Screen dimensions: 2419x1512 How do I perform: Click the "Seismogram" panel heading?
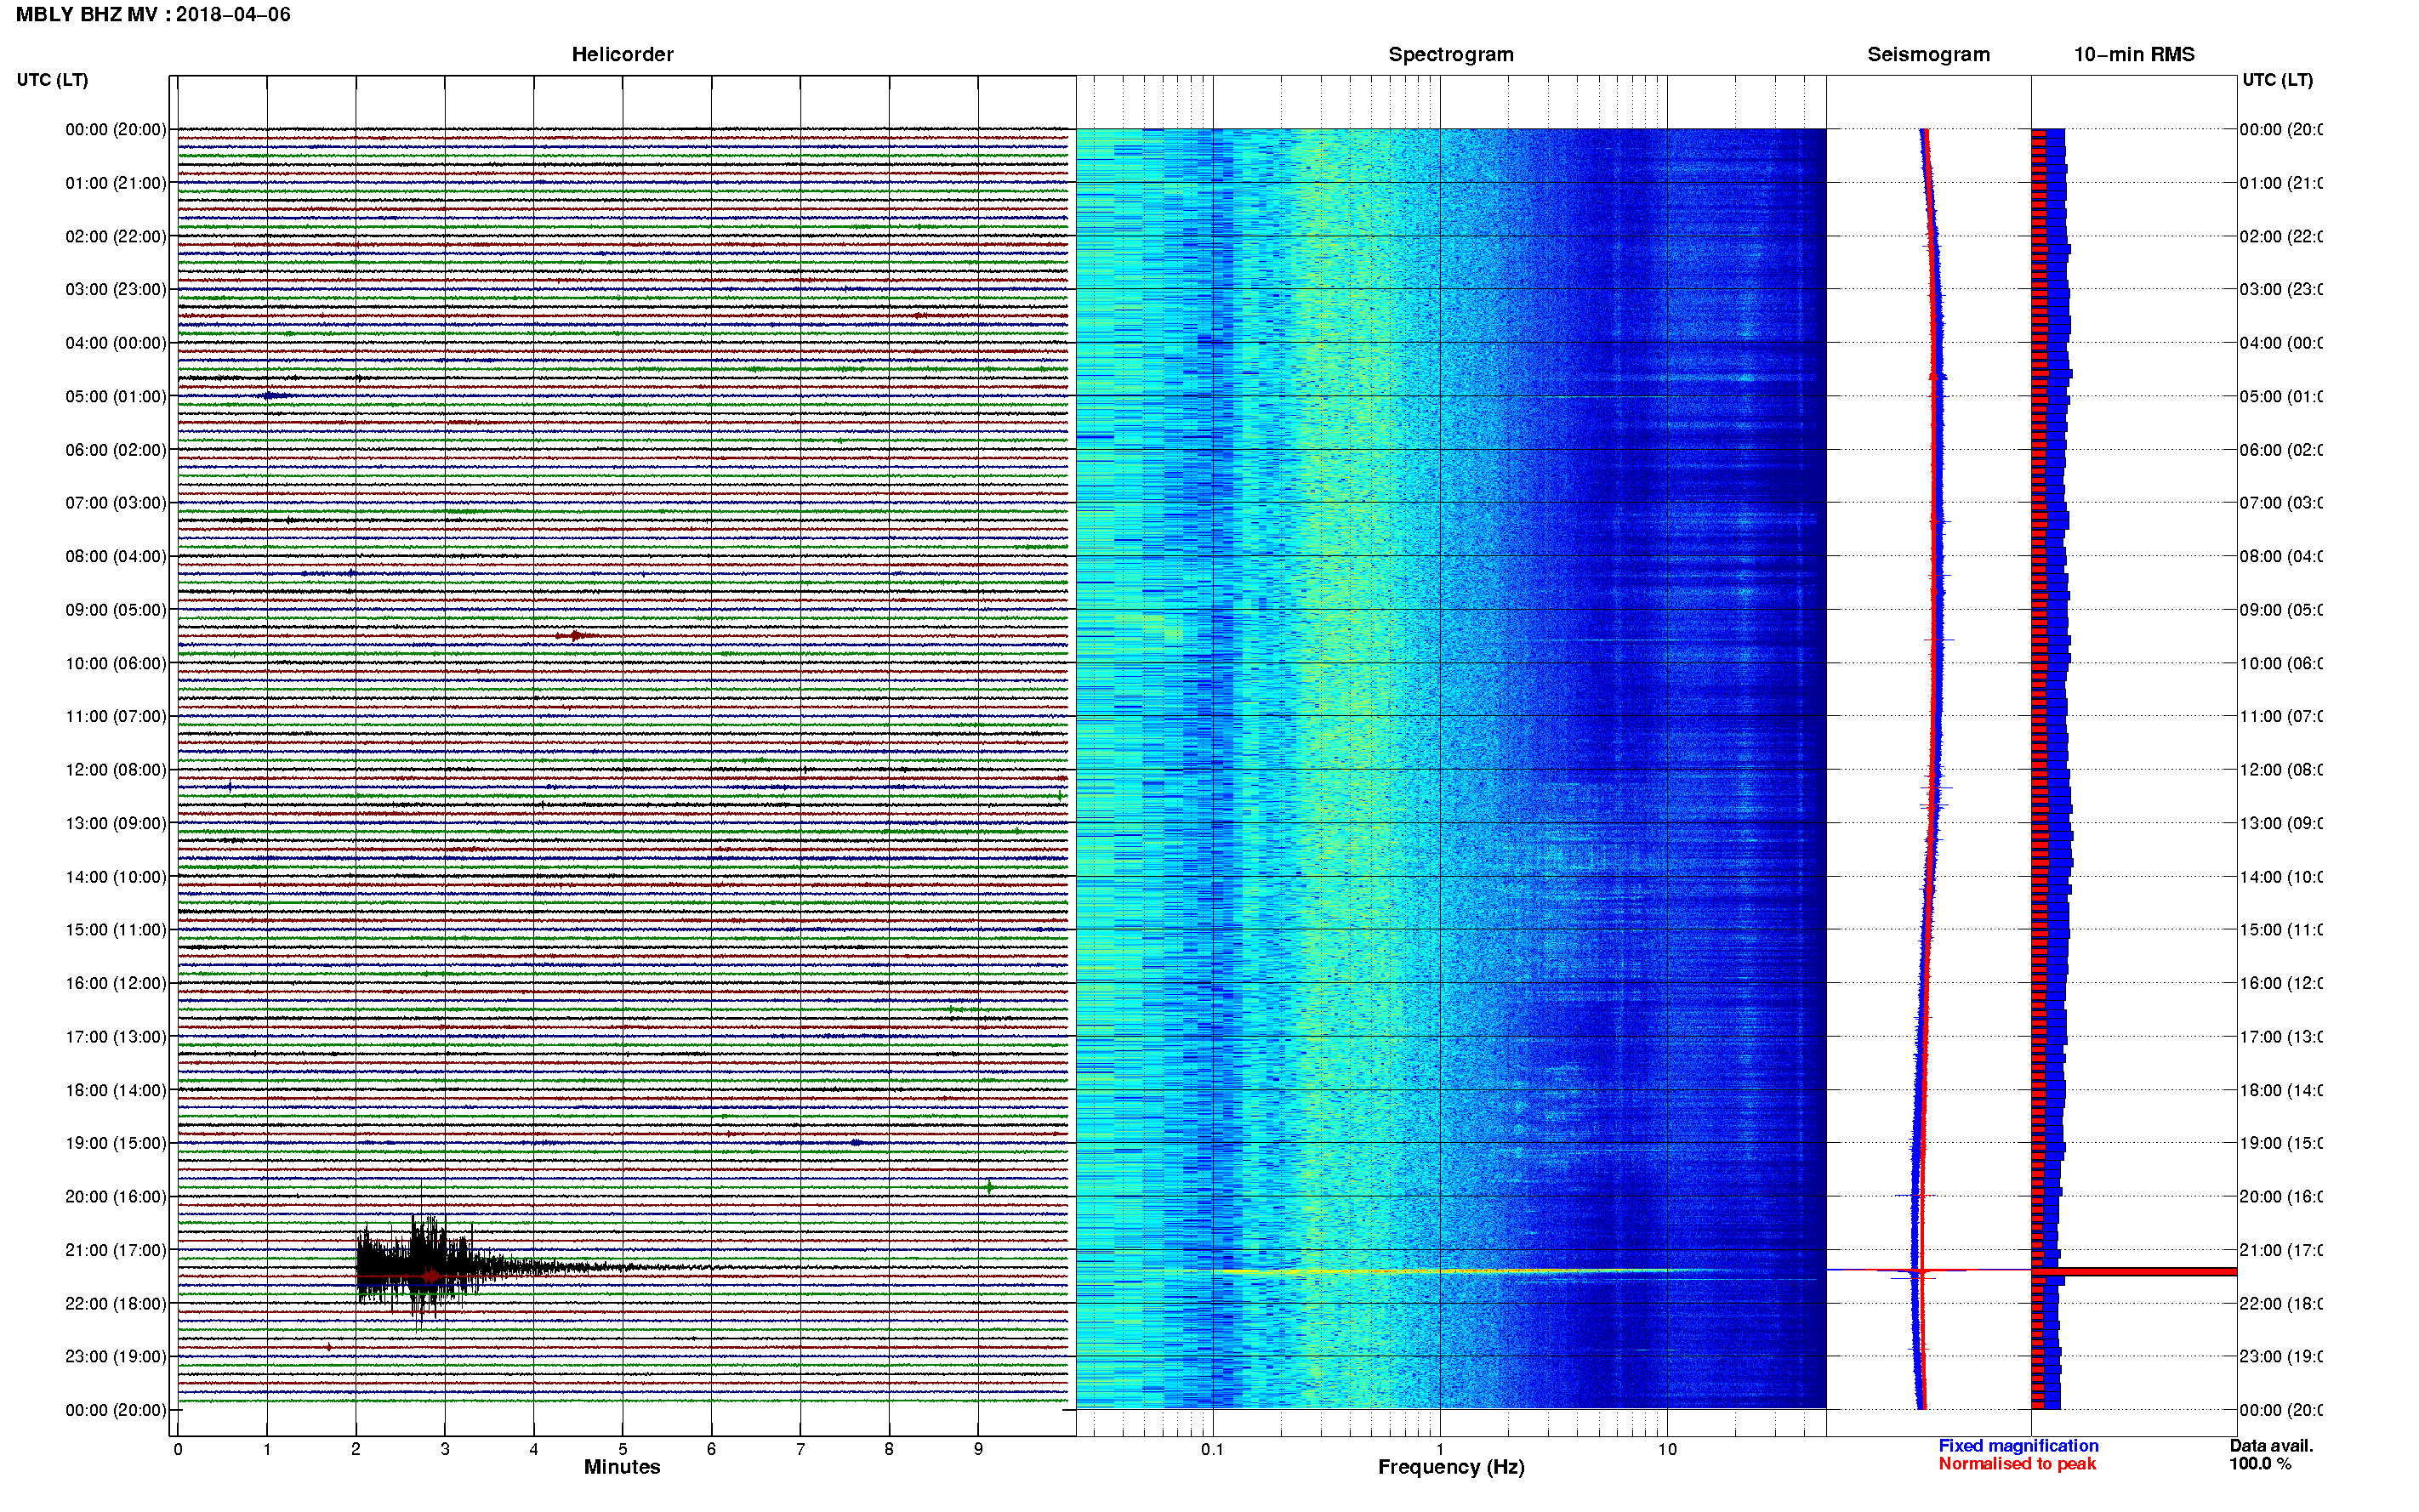click(x=1928, y=55)
